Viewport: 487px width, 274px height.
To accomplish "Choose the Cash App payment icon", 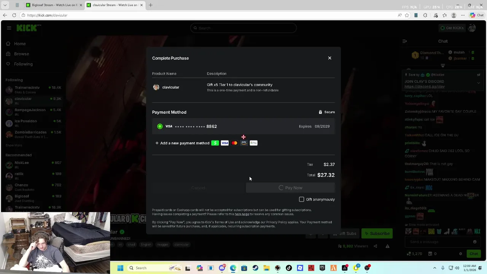I will click(x=215, y=143).
